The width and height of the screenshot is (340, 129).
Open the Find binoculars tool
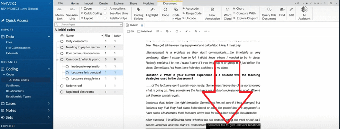(x=282, y=12)
